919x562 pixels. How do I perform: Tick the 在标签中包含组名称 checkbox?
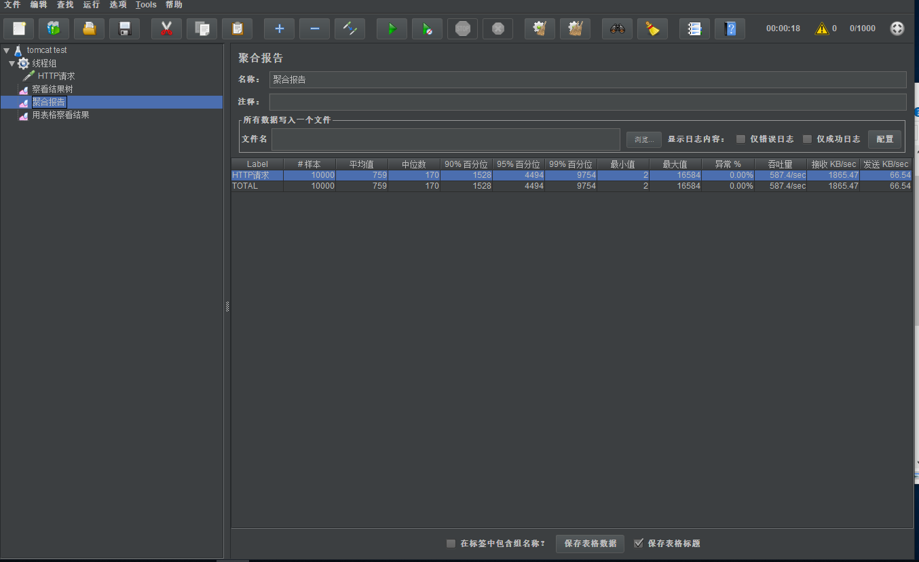[x=451, y=544]
